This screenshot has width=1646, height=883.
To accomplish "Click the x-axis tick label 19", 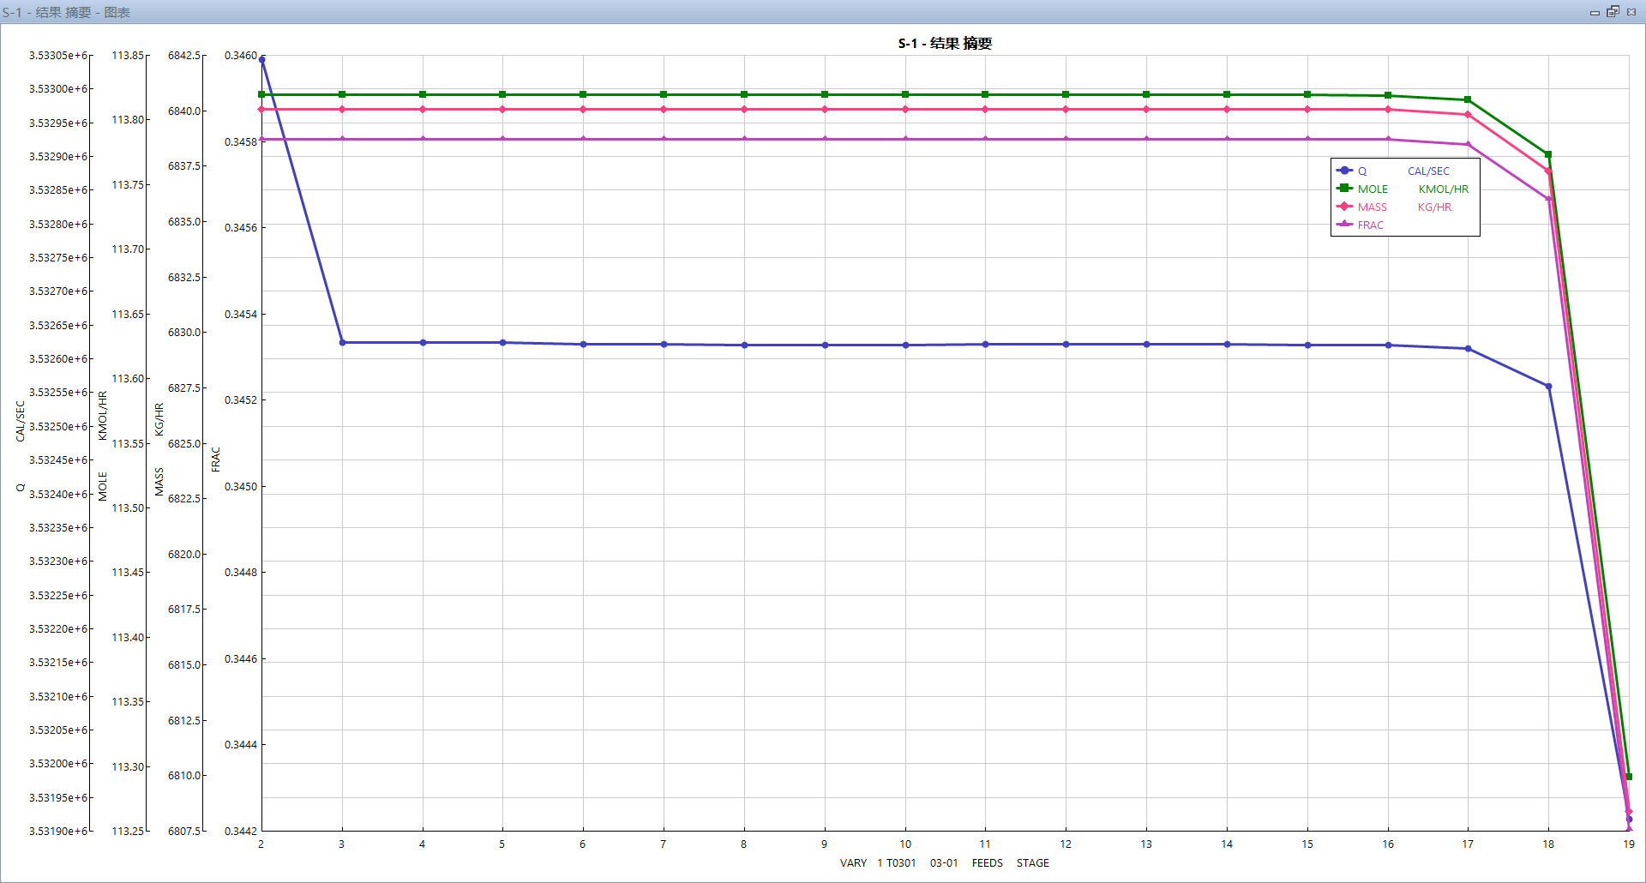I will click(x=1629, y=844).
